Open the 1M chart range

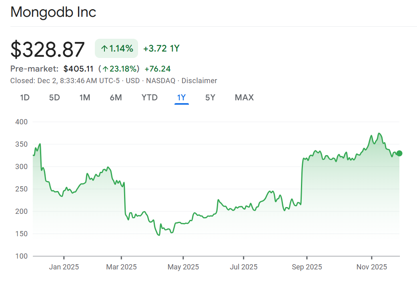[84, 98]
